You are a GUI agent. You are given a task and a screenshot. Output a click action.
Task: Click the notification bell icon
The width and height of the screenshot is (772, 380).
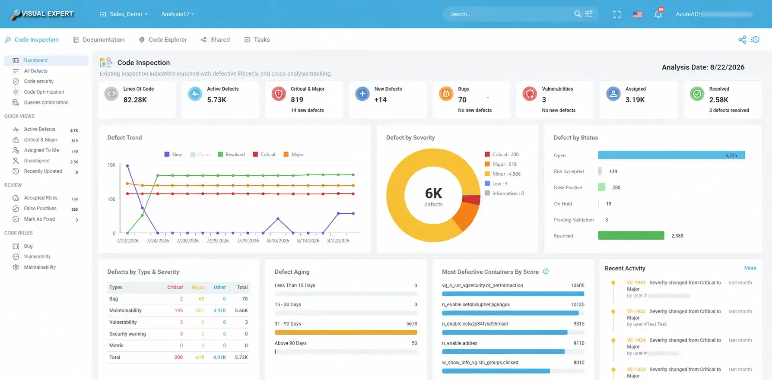click(x=658, y=14)
